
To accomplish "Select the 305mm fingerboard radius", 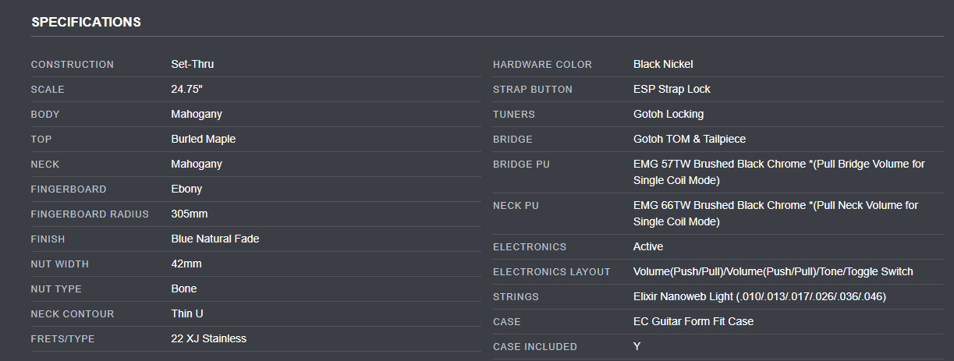I will point(189,214).
